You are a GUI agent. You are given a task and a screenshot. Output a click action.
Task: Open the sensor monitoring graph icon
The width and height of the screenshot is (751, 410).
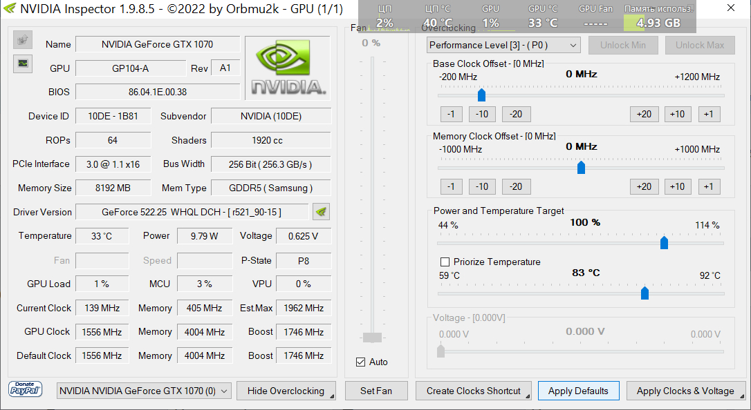[23, 63]
